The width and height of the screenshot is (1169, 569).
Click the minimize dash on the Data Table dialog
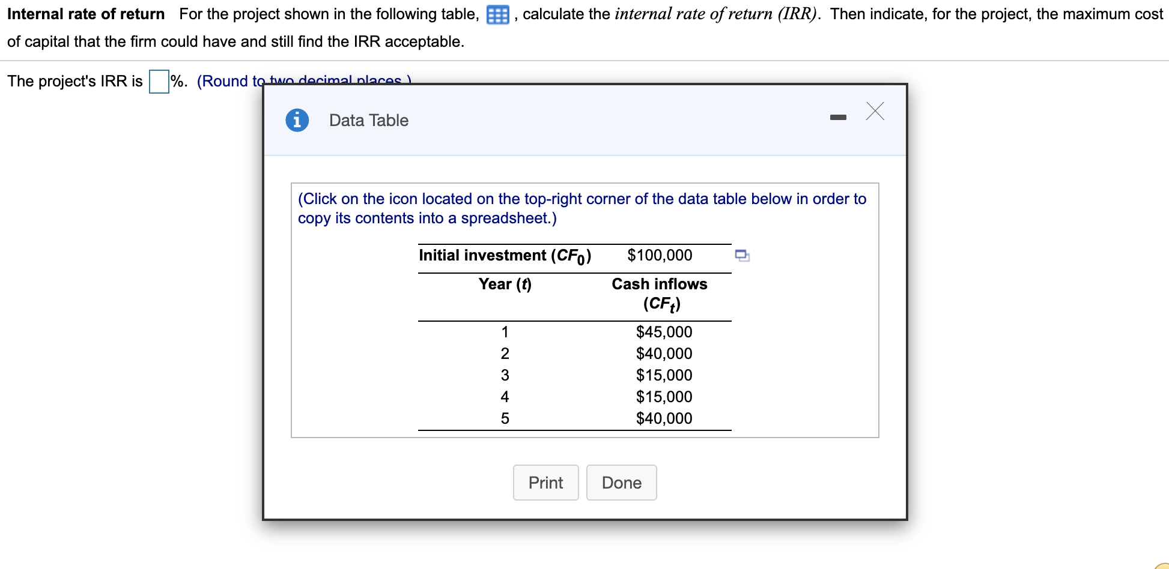pyautogui.click(x=838, y=118)
